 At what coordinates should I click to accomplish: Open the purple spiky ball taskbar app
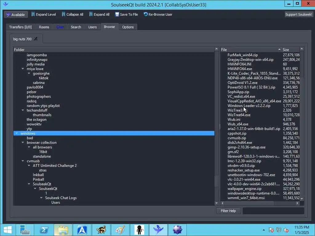(x=177, y=230)
